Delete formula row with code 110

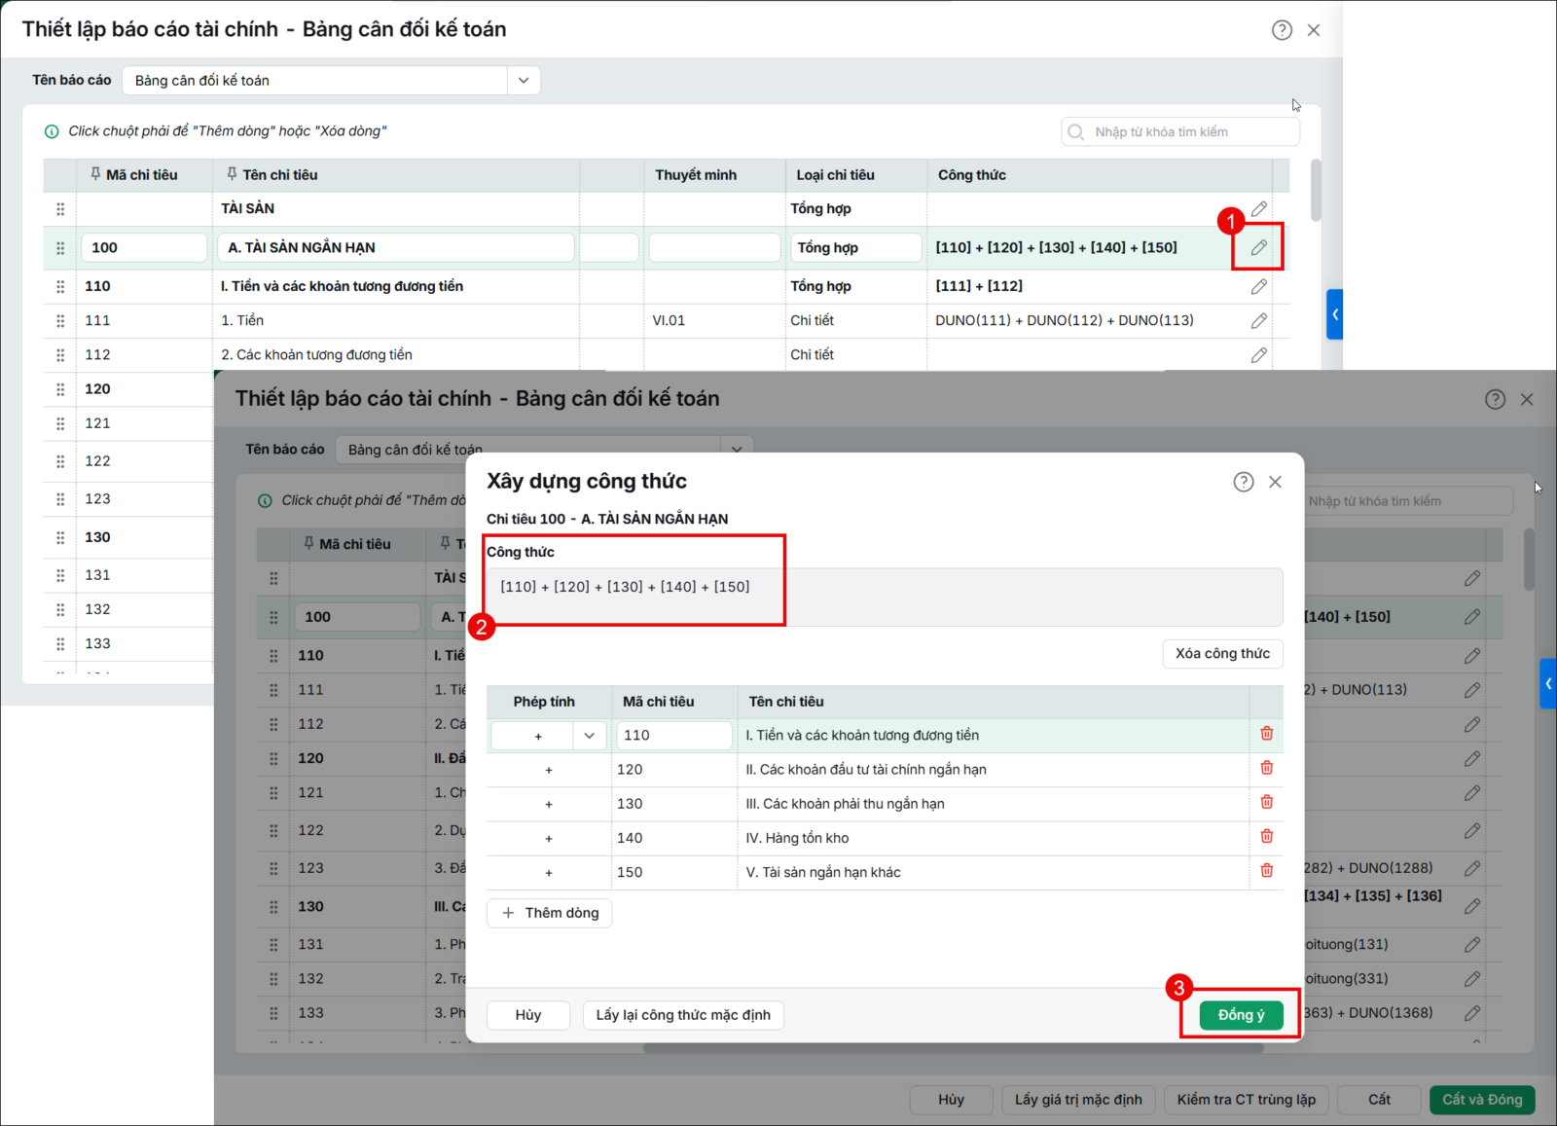(1266, 734)
